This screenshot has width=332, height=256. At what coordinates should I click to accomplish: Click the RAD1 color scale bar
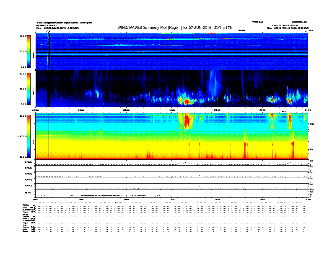(x=29, y=89)
